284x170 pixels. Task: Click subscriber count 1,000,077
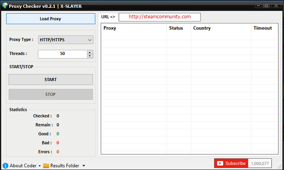tap(260, 163)
